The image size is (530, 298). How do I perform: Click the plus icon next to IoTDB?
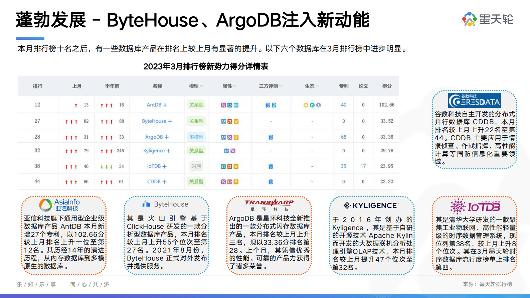(164, 166)
